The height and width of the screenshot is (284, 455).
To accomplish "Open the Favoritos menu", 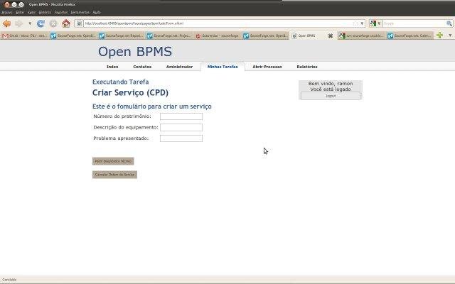I will coord(61,12).
